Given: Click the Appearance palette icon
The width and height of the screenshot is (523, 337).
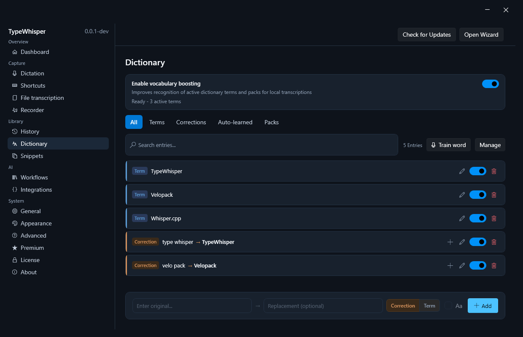Looking at the screenshot, I should [x=15, y=223].
